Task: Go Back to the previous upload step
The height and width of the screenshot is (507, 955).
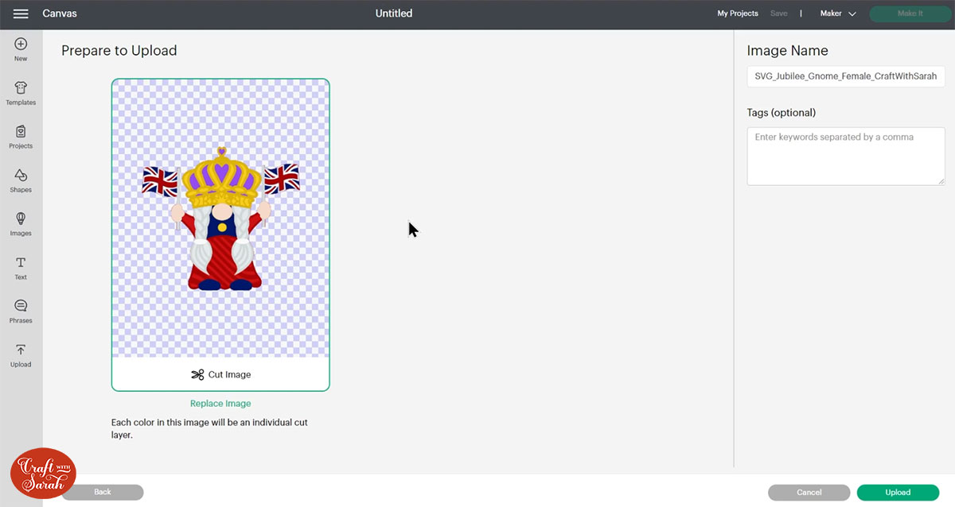Action: tap(103, 492)
